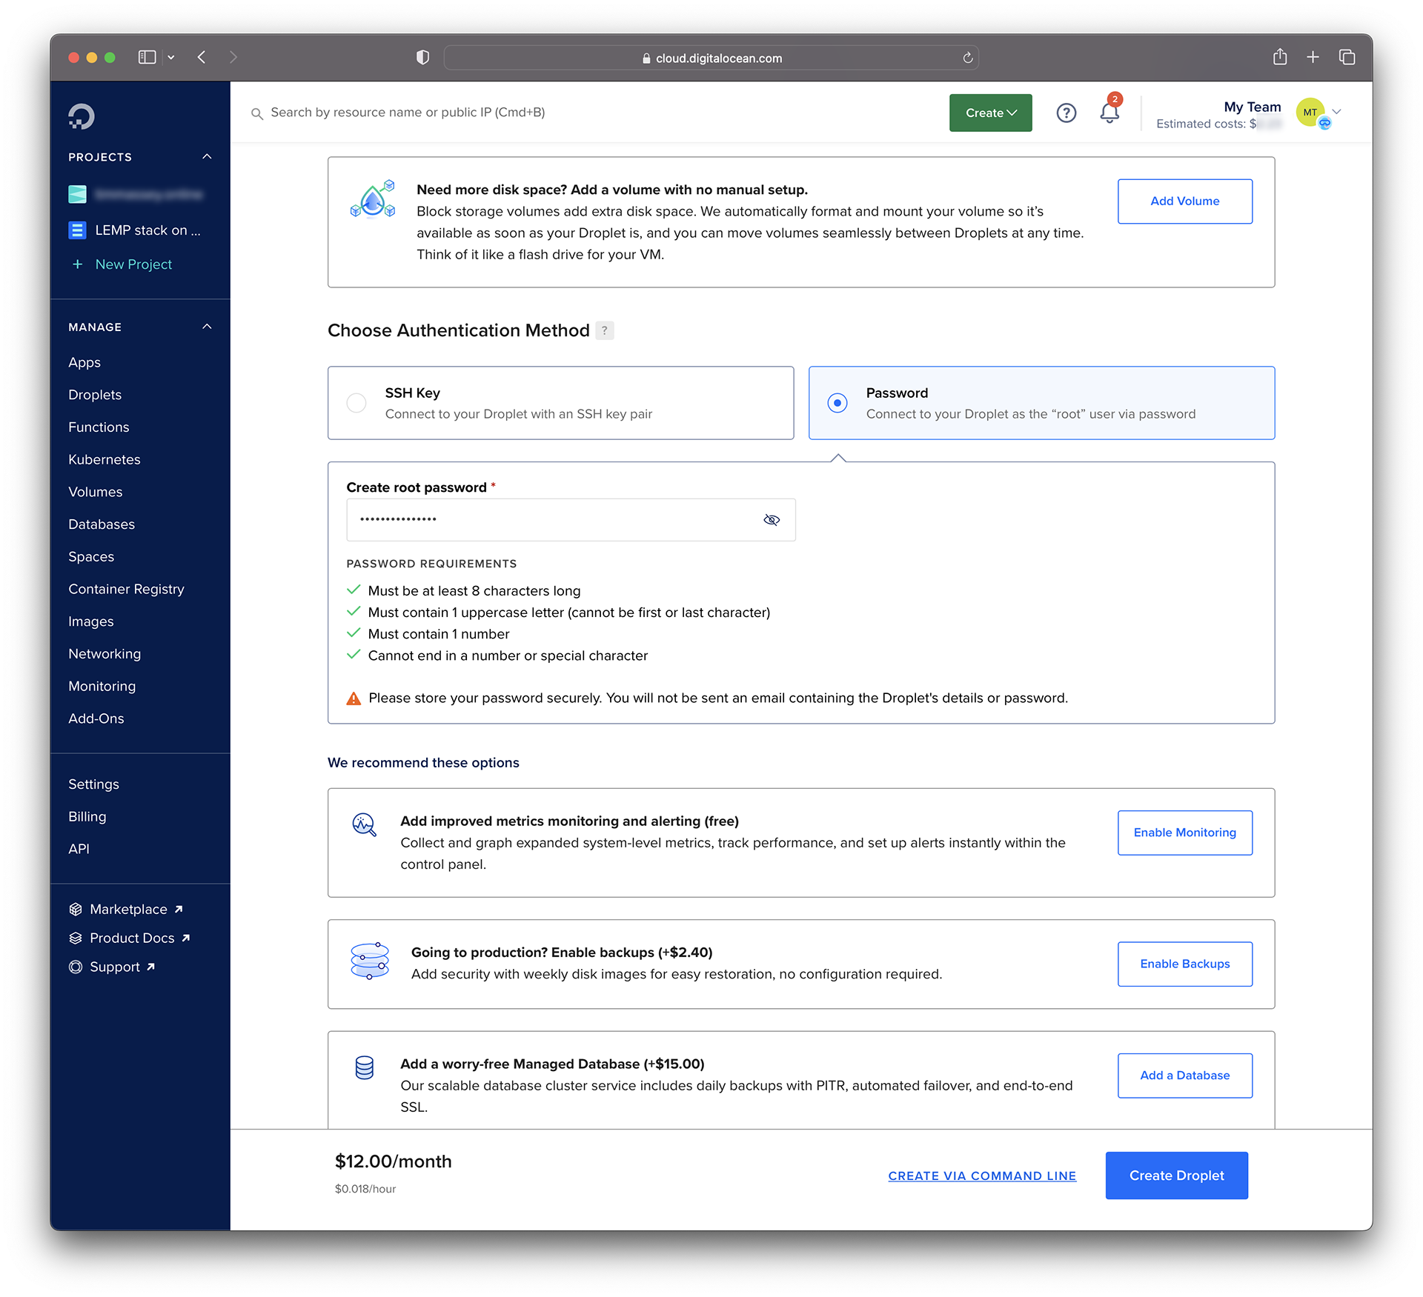Open Droplets in the sidebar
The width and height of the screenshot is (1423, 1297).
coord(95,395)
